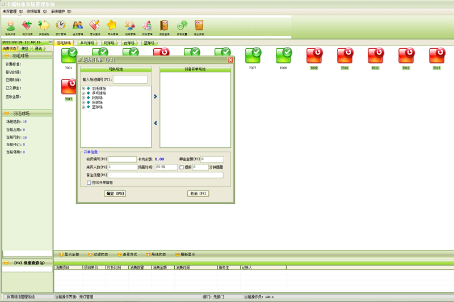This screenshot has height=302, width=454.
Task: Enable the 打印开单信息 checkbox
Action: (89, 182)
